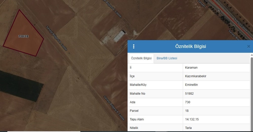The width and height of the screenshot is (253, 132).
Task: Click the Tapu Alanı value 14.132,15
Action: 192,119
